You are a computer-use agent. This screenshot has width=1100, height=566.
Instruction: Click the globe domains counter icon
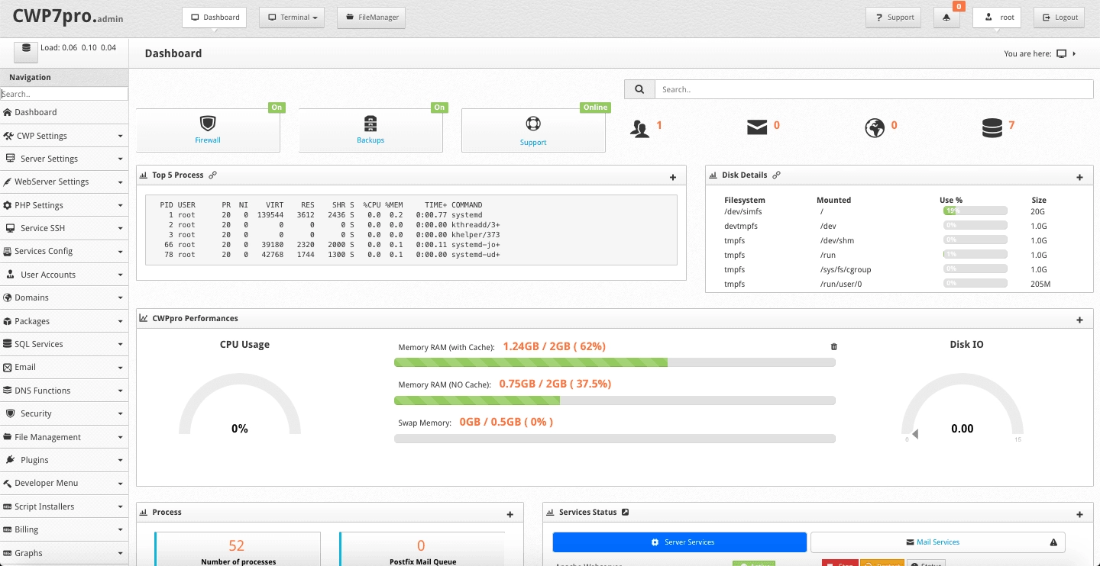(x=875, y=128)
